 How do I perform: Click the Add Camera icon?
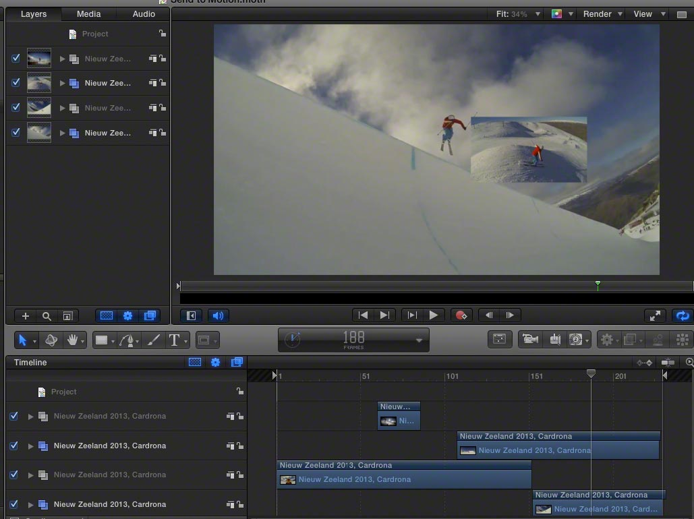(x=530, y=339)
